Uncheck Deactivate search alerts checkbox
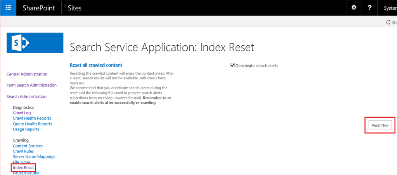397x175 pixels. [232, 65]
